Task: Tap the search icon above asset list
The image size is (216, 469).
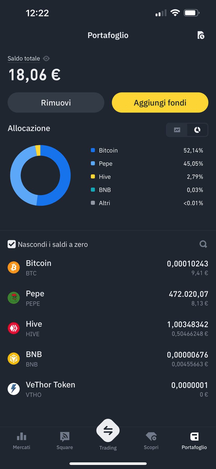Action: (203, 244)
